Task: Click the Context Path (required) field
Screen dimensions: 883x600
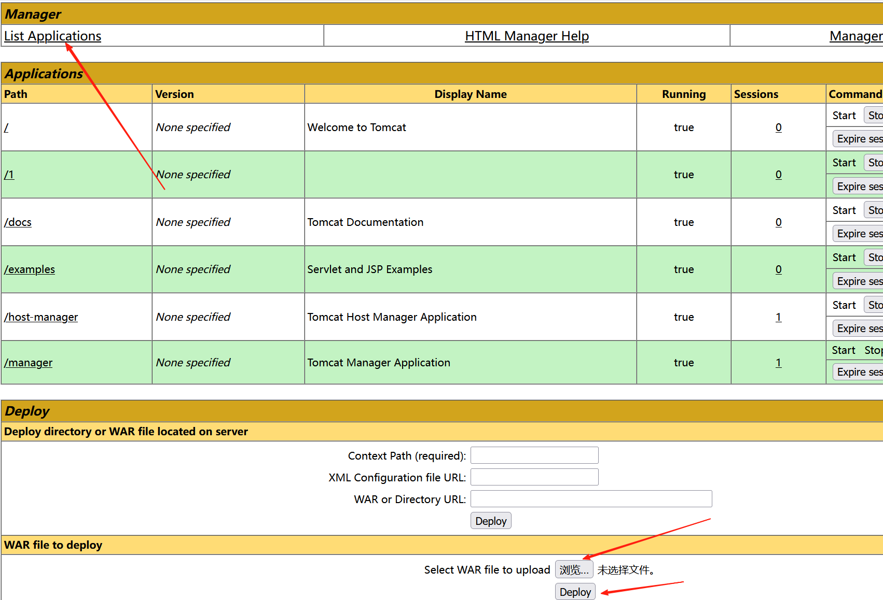Action: click(x=534, y=455)
